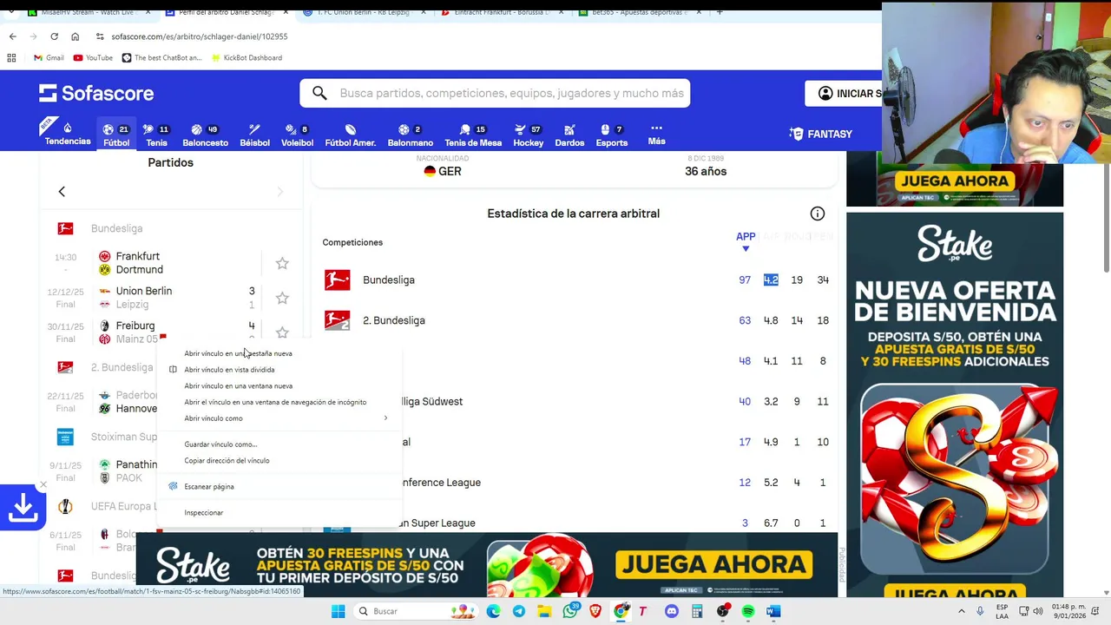1111x625 pixels.
Task: Select 'Copiar dirección del vínculo'
Action: [279, 460]
